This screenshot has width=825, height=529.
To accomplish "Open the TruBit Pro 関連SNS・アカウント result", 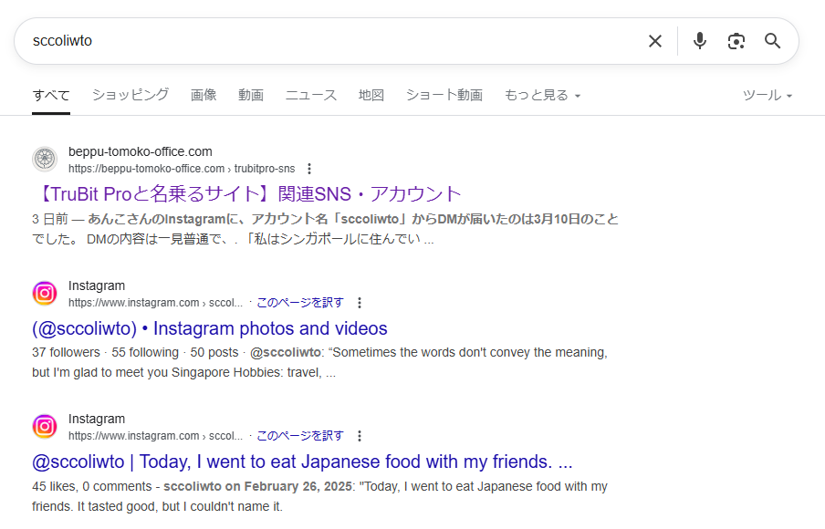I will [x=246, y=194].
